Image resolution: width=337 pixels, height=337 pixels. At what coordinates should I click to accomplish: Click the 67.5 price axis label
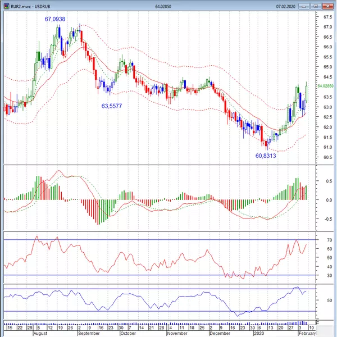coord(328,17)
